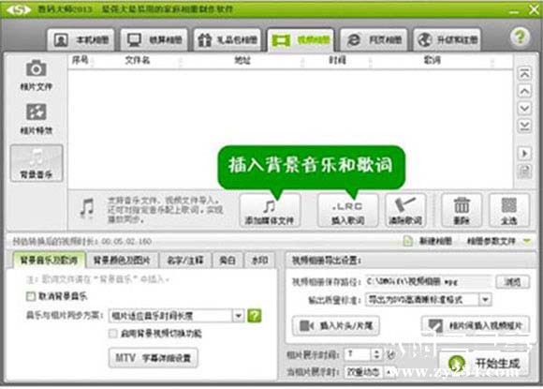This screenshot has height=389, width=543.
Task: Click the trash can 删除 icon
Action: coord(462,211)
